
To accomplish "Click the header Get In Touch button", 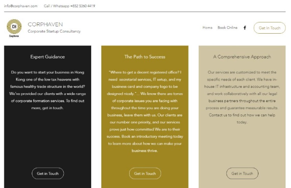I will [269, 28].
